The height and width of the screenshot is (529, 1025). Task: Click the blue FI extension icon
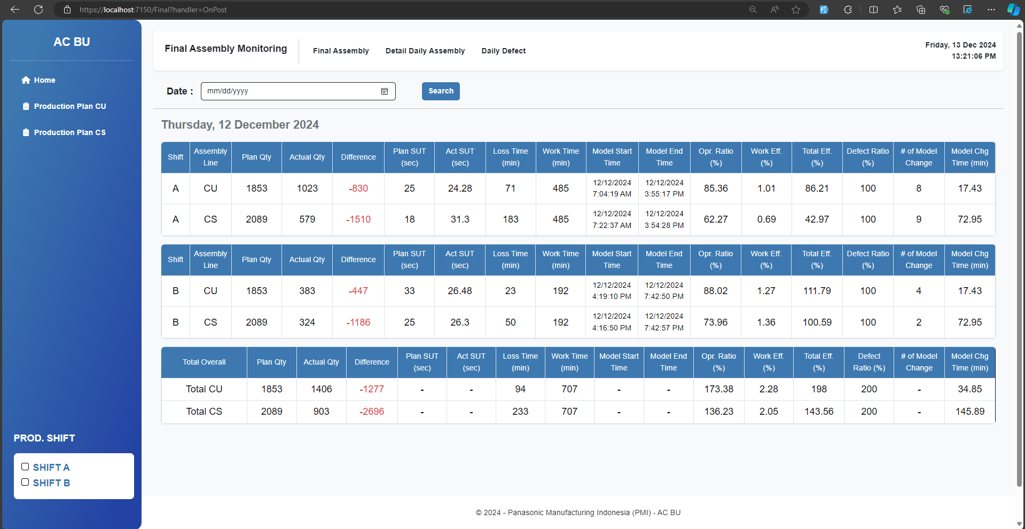[824, 10]
